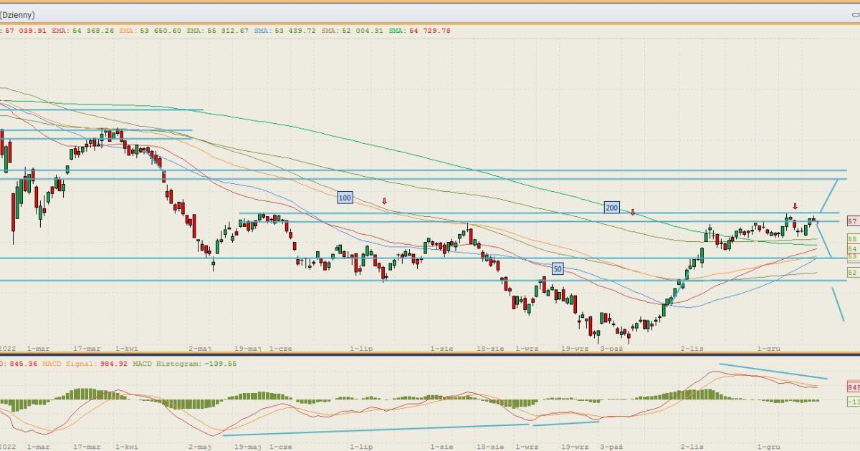Click the red arrow above the December candles

795,206
